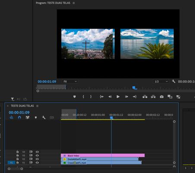Step back one frame
Image resolution: width=195 pixels, height=173 pixels.
pos(110,96)
